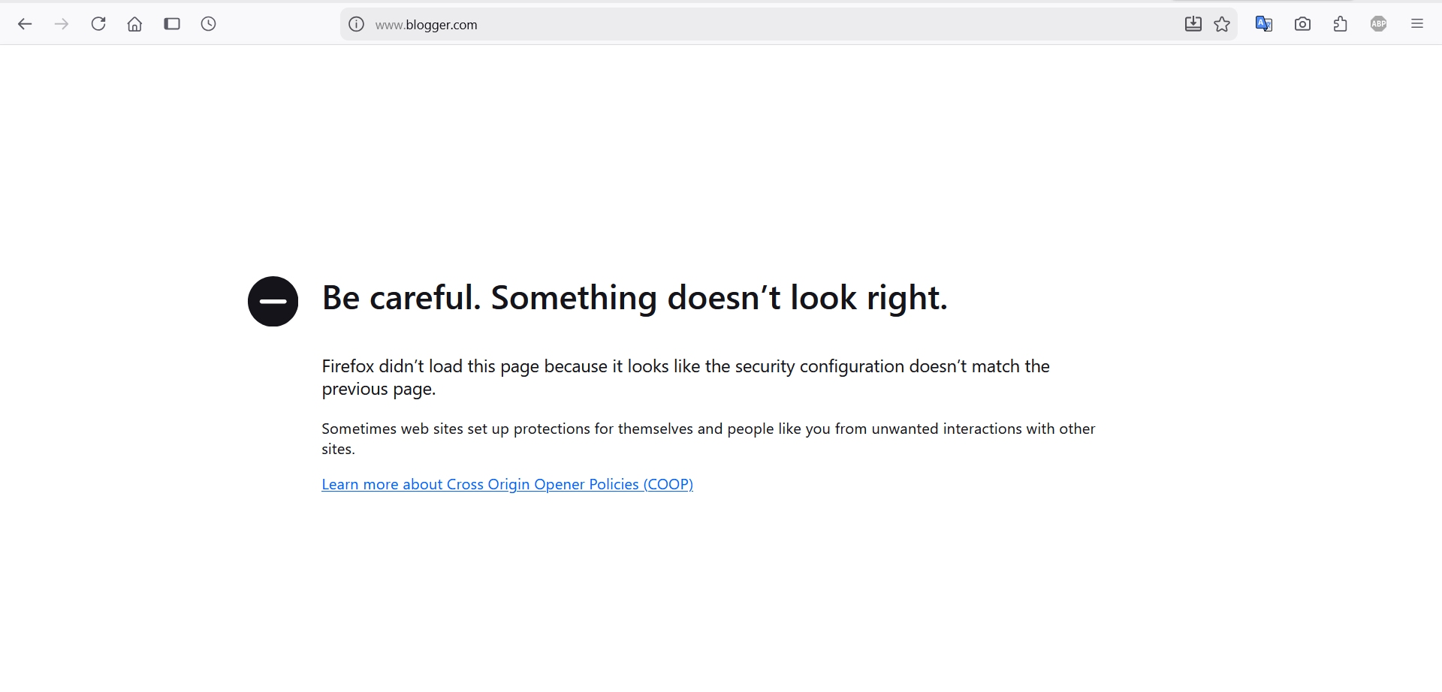Show site information for blogger.com
This screenshot has height=692, width=1442.
pyautogui.click(x=357, y=24)
